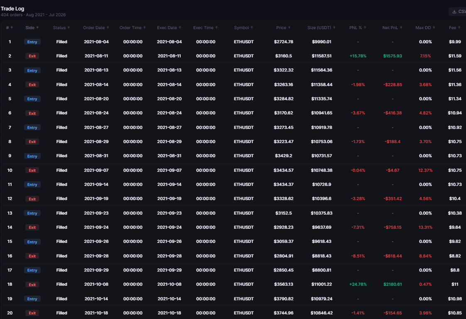466x319 pixels.
Task: Sort by Size (USDT) header
Action: (321, 28)
